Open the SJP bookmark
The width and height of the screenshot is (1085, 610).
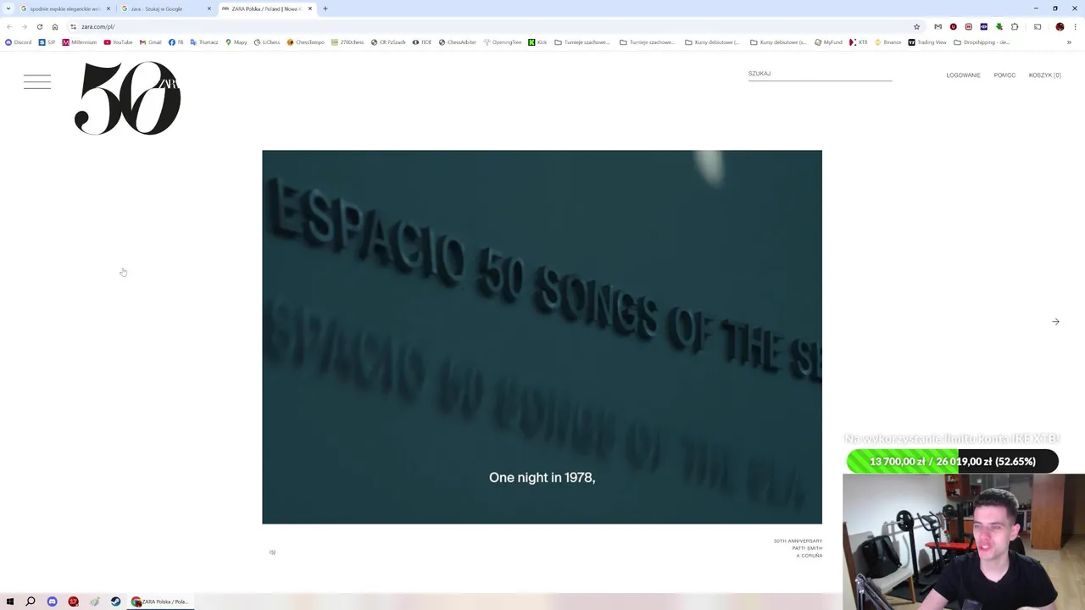click(x=47, y=42)
